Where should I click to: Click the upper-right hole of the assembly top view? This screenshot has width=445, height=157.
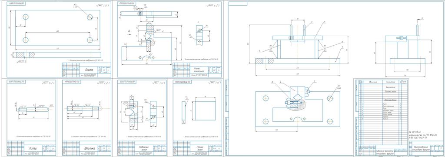tap(330, 98)
